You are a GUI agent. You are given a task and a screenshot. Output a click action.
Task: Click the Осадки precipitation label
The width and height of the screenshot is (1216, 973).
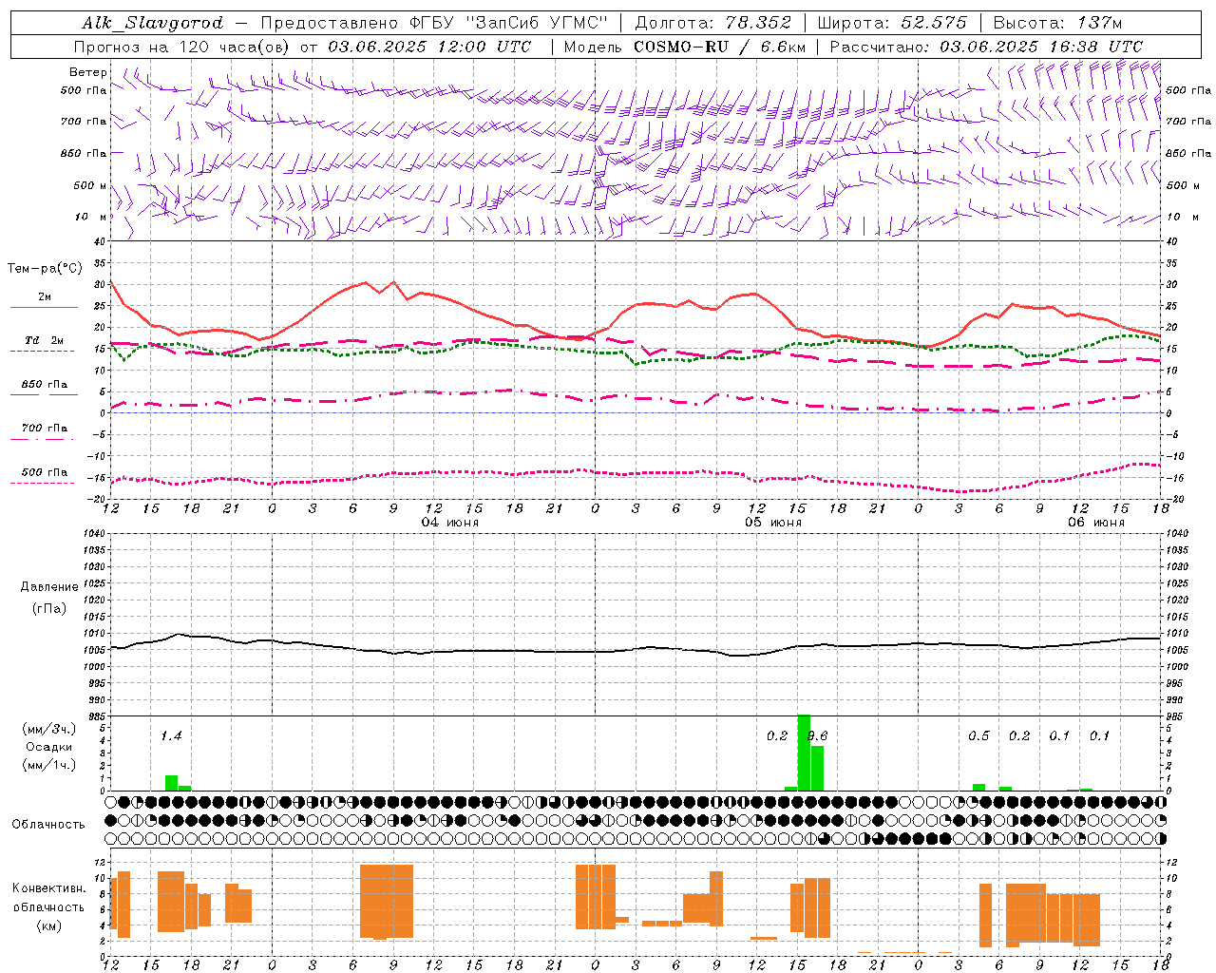(48, 747)
